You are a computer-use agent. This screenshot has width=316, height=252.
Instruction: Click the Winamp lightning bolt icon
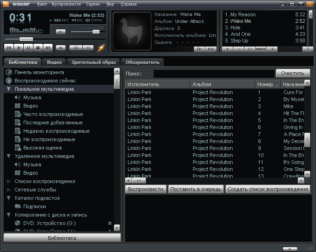[x=101, y=48]
